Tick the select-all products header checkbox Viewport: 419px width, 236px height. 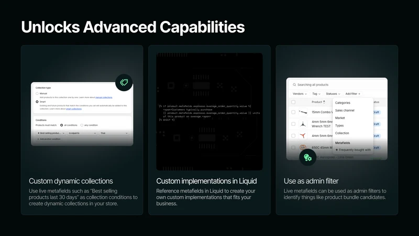(293, 102)
